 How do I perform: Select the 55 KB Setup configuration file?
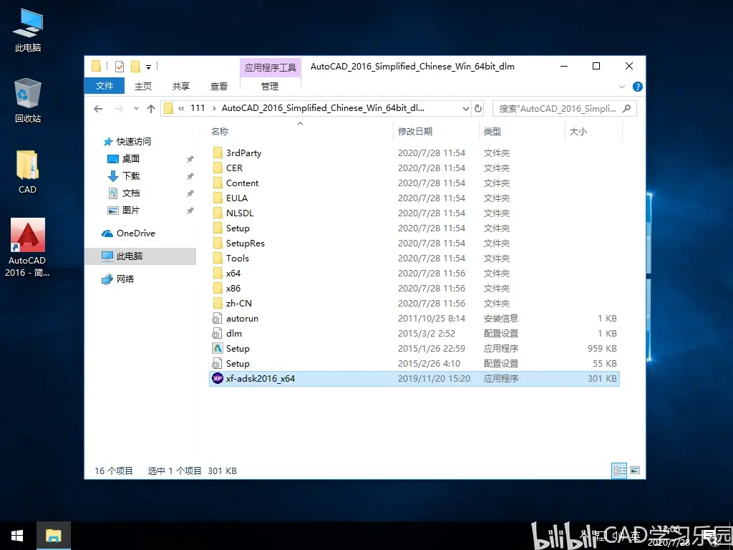[414, 363]
